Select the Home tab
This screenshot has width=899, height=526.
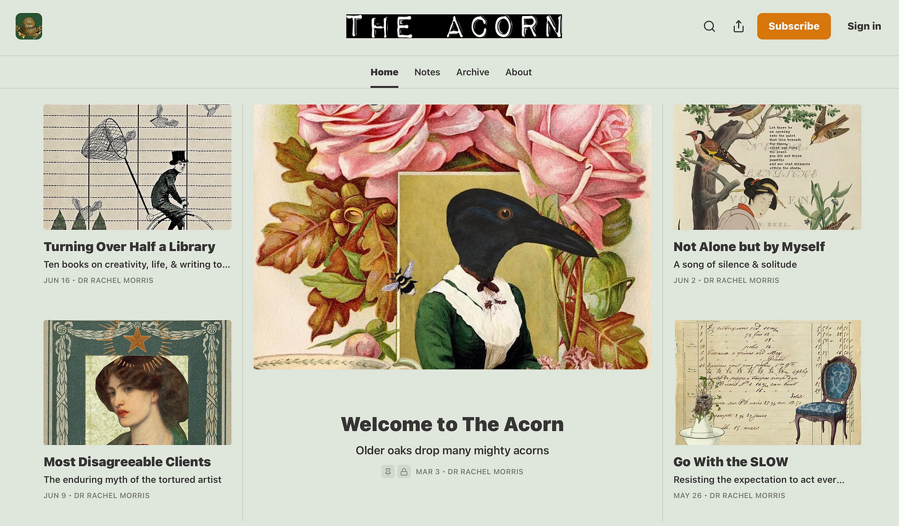384,72
